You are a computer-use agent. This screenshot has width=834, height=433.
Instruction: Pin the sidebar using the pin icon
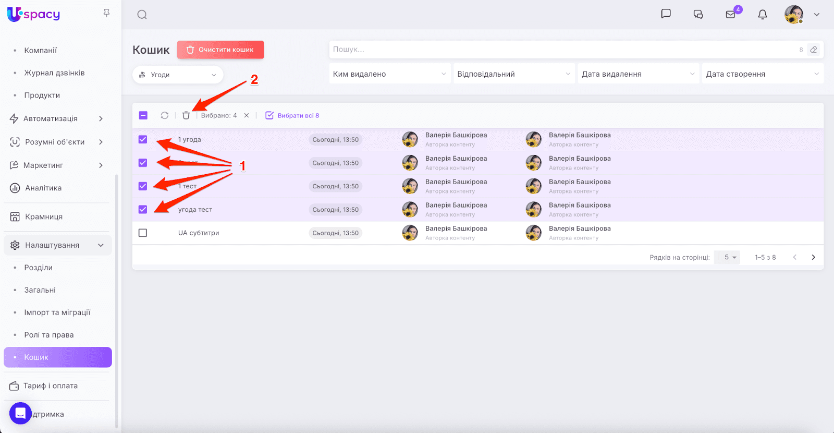[x=106, y=13]
